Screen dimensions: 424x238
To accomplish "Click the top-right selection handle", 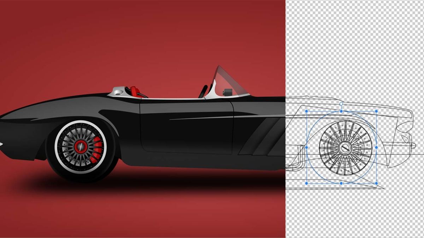I will (x=377, y=111).
